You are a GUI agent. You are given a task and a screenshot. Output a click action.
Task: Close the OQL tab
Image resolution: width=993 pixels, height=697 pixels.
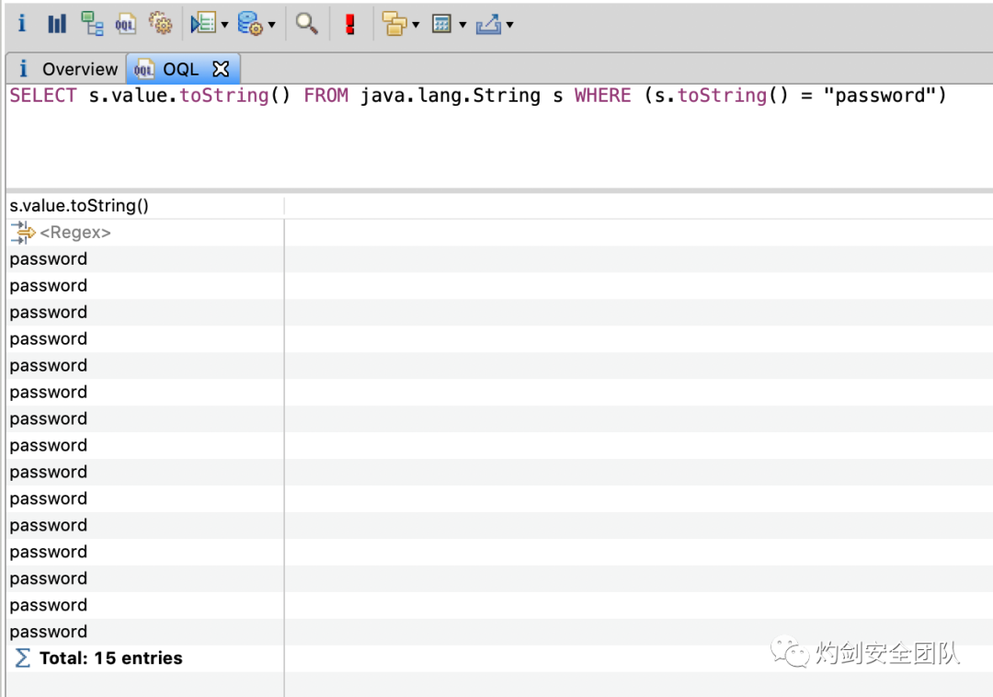pos(221,69)
